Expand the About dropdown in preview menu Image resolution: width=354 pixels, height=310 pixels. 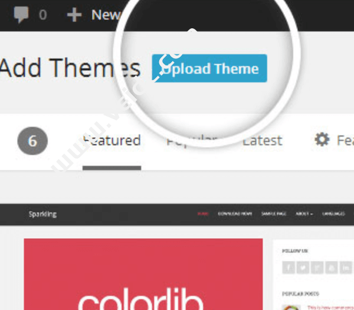[x=304, y=214]
